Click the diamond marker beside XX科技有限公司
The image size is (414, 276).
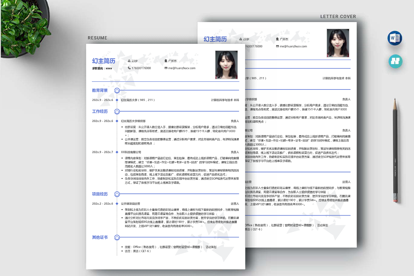click(x=117, y=152)
